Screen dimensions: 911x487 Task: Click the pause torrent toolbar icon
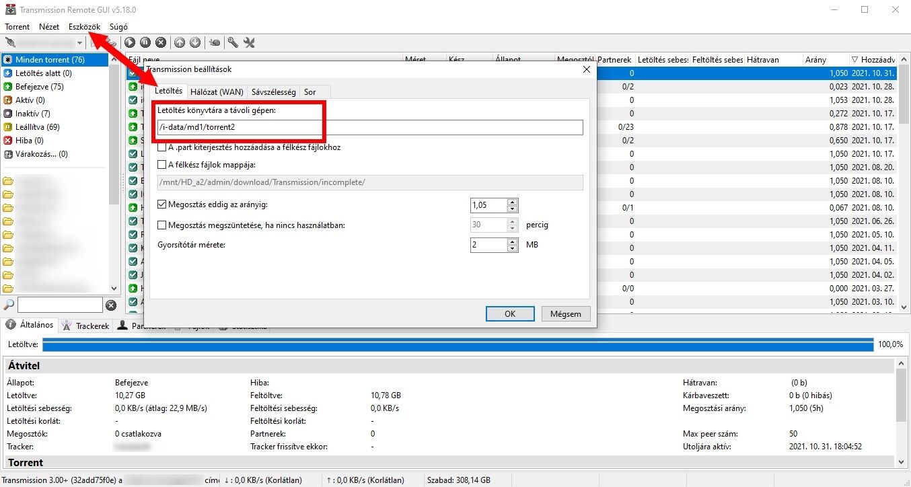coord(145,42)
